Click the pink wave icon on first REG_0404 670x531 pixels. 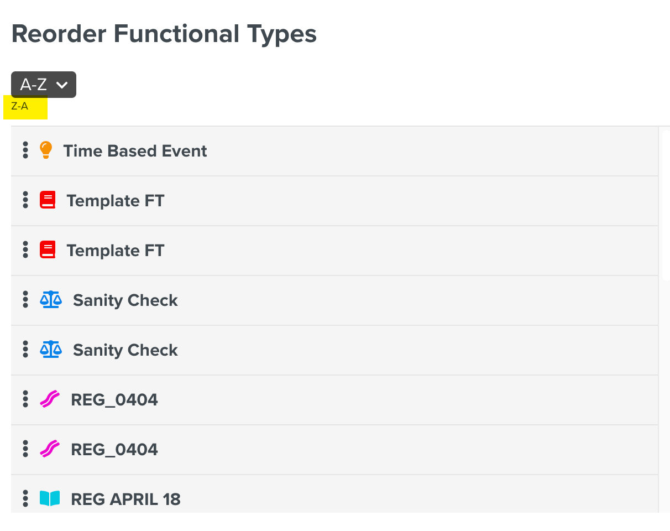tap(50, 399)
